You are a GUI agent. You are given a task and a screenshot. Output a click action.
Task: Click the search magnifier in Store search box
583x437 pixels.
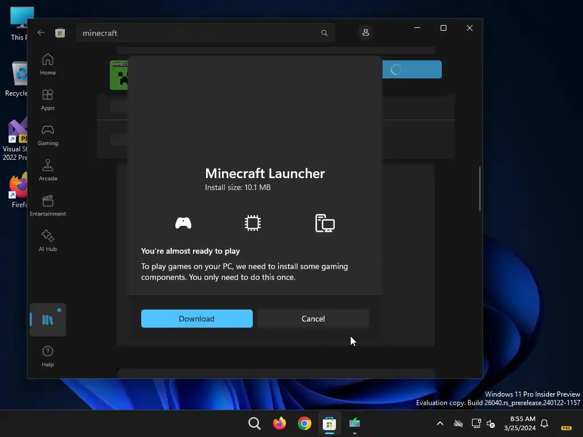pos(324,33)
